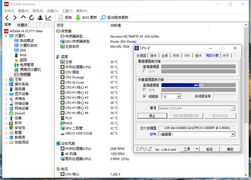This screenshot has height=180, width=251.
Task: Switch to CPU-Z SPD tab
Action: pyautogui.click(x=187, y=55)
